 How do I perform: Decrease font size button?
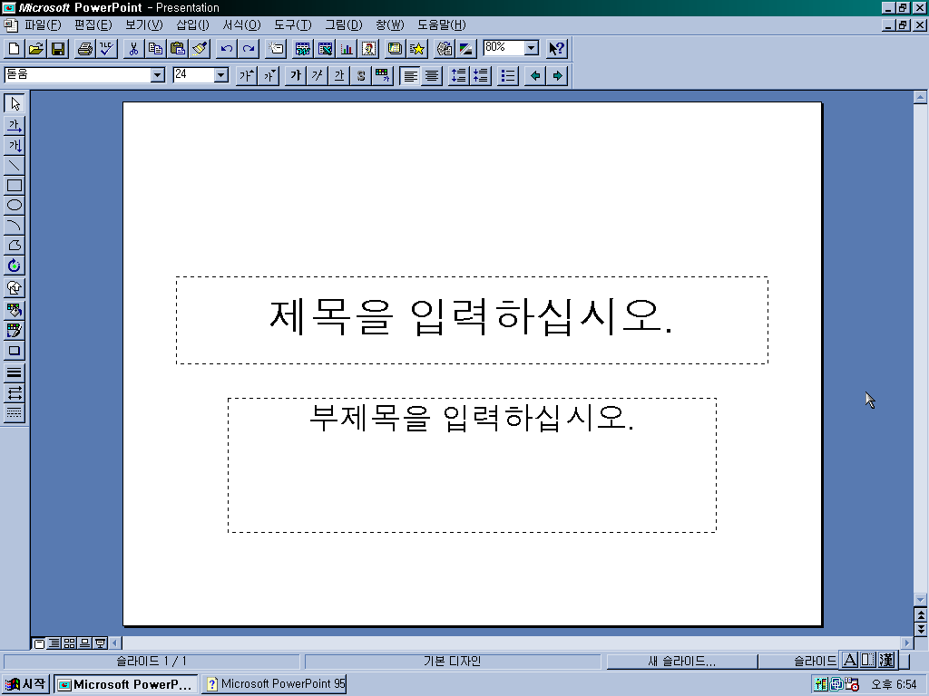(x=269, y=75)
